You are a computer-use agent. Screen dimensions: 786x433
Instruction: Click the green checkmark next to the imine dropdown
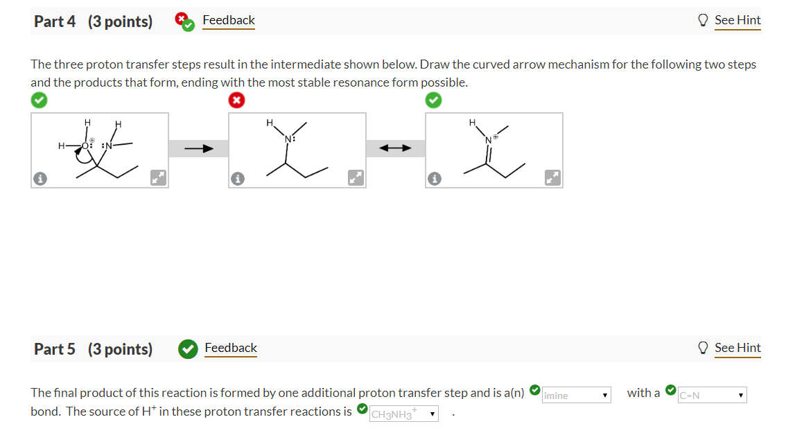tap(534, 389)
